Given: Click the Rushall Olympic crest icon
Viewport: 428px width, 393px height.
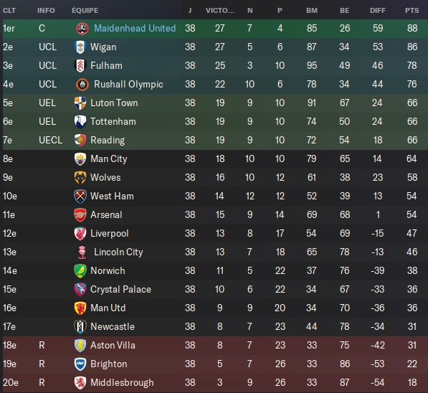Looking at the screenshot, I should (x=82, y=85).
